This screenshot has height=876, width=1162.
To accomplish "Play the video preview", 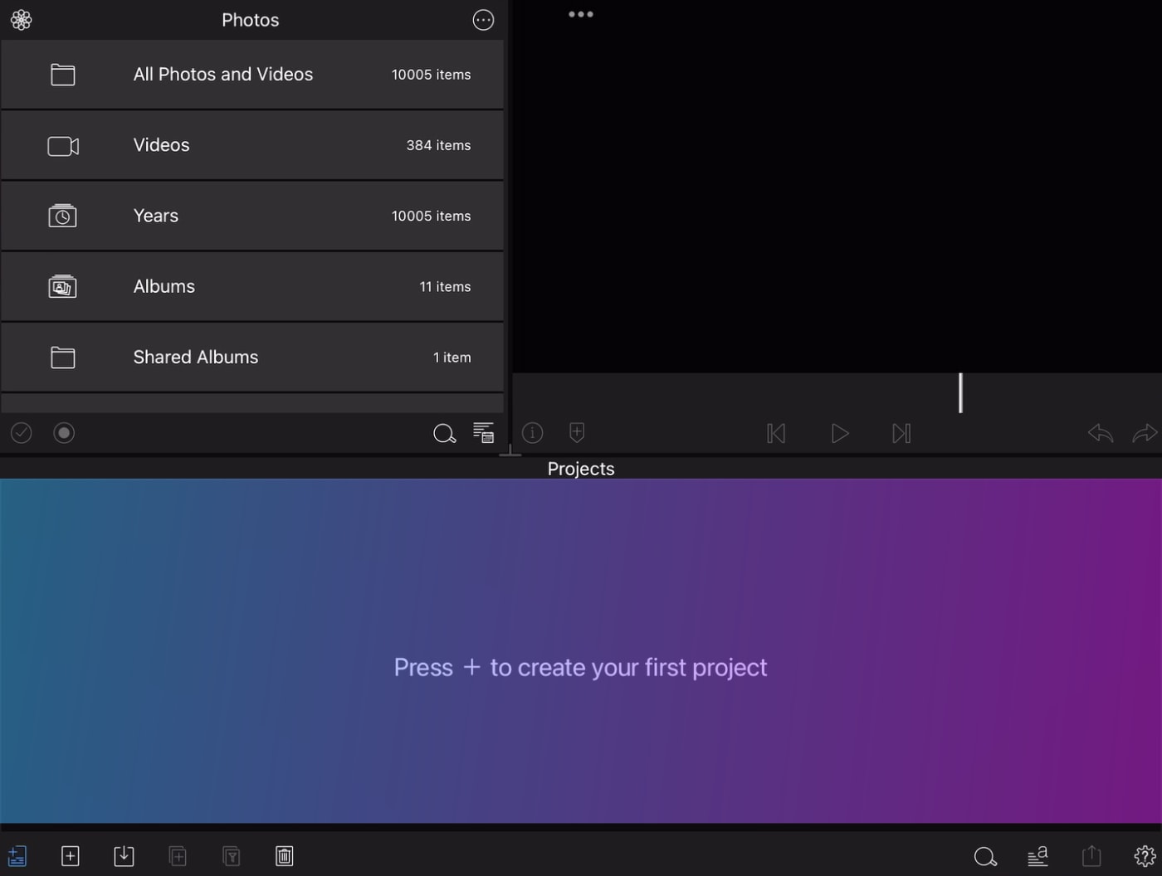I will click(839, 432).
